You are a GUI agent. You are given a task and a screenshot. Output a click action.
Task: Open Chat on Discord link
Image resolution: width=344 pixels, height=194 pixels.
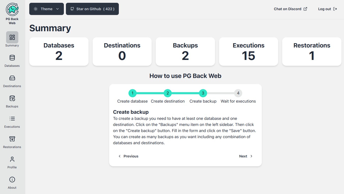tap(291, 9)
